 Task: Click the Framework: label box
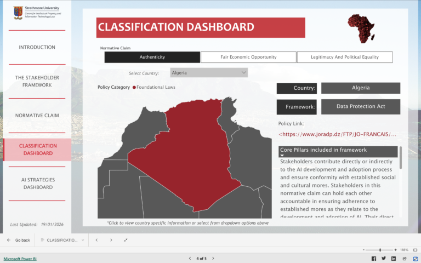coord(297,107)
